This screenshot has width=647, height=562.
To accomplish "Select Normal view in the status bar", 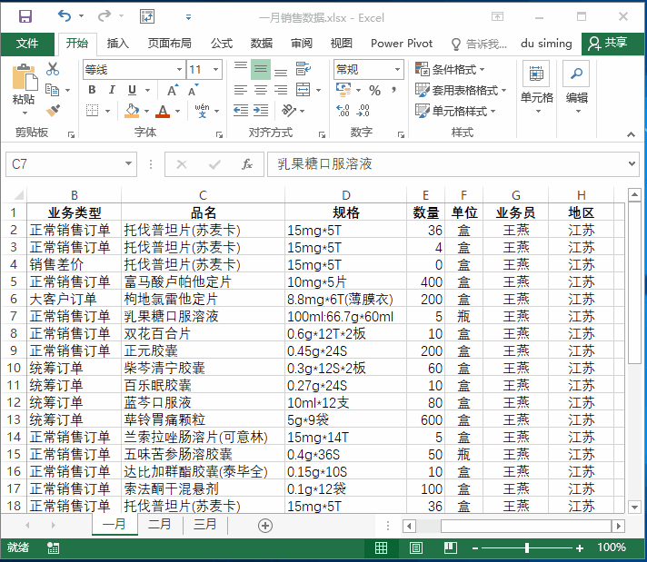I will 381,548.
